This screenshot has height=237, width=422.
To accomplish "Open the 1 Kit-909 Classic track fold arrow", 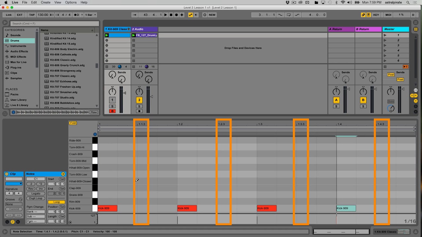I will (129, 29).
